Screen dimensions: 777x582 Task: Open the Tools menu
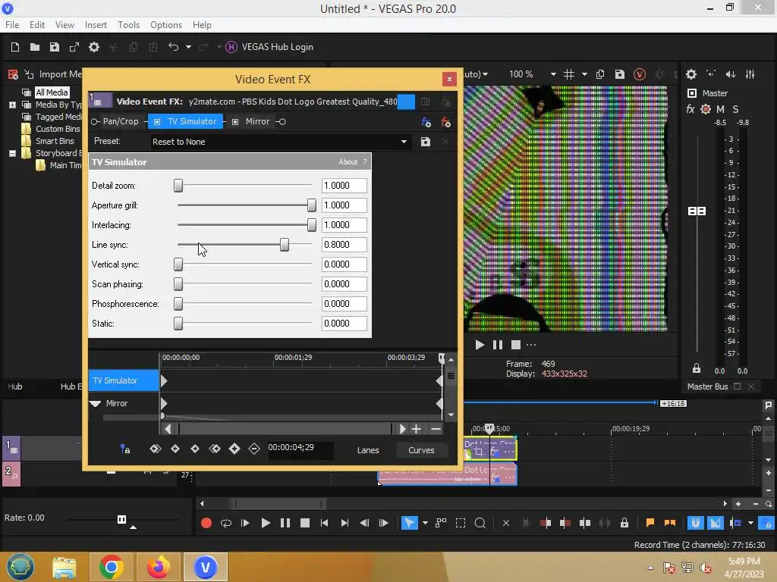click(x=128, y=25)
